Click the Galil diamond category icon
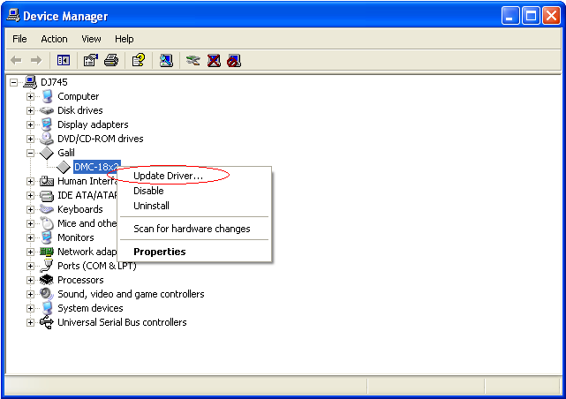Screen dimensions: 566x399 coord(47,153)
